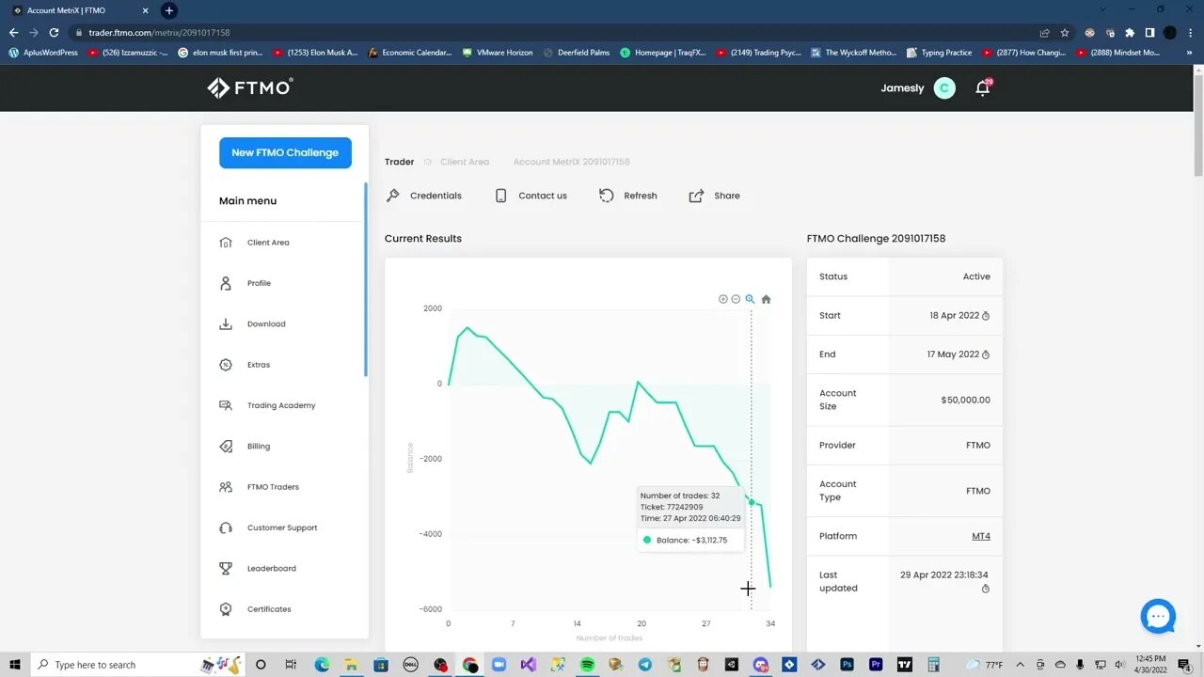
Task: Open Profile in main menu
Action: pos(259,283)
